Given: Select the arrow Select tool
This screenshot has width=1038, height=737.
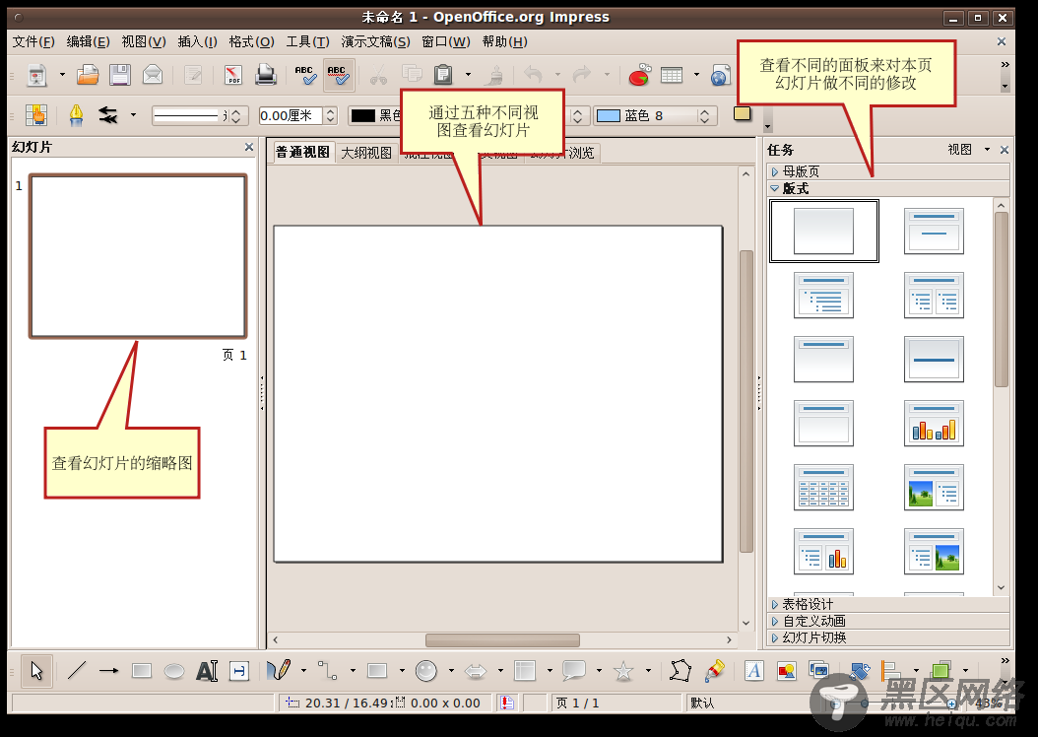Looking at the screenshot, I should point(36,671).
